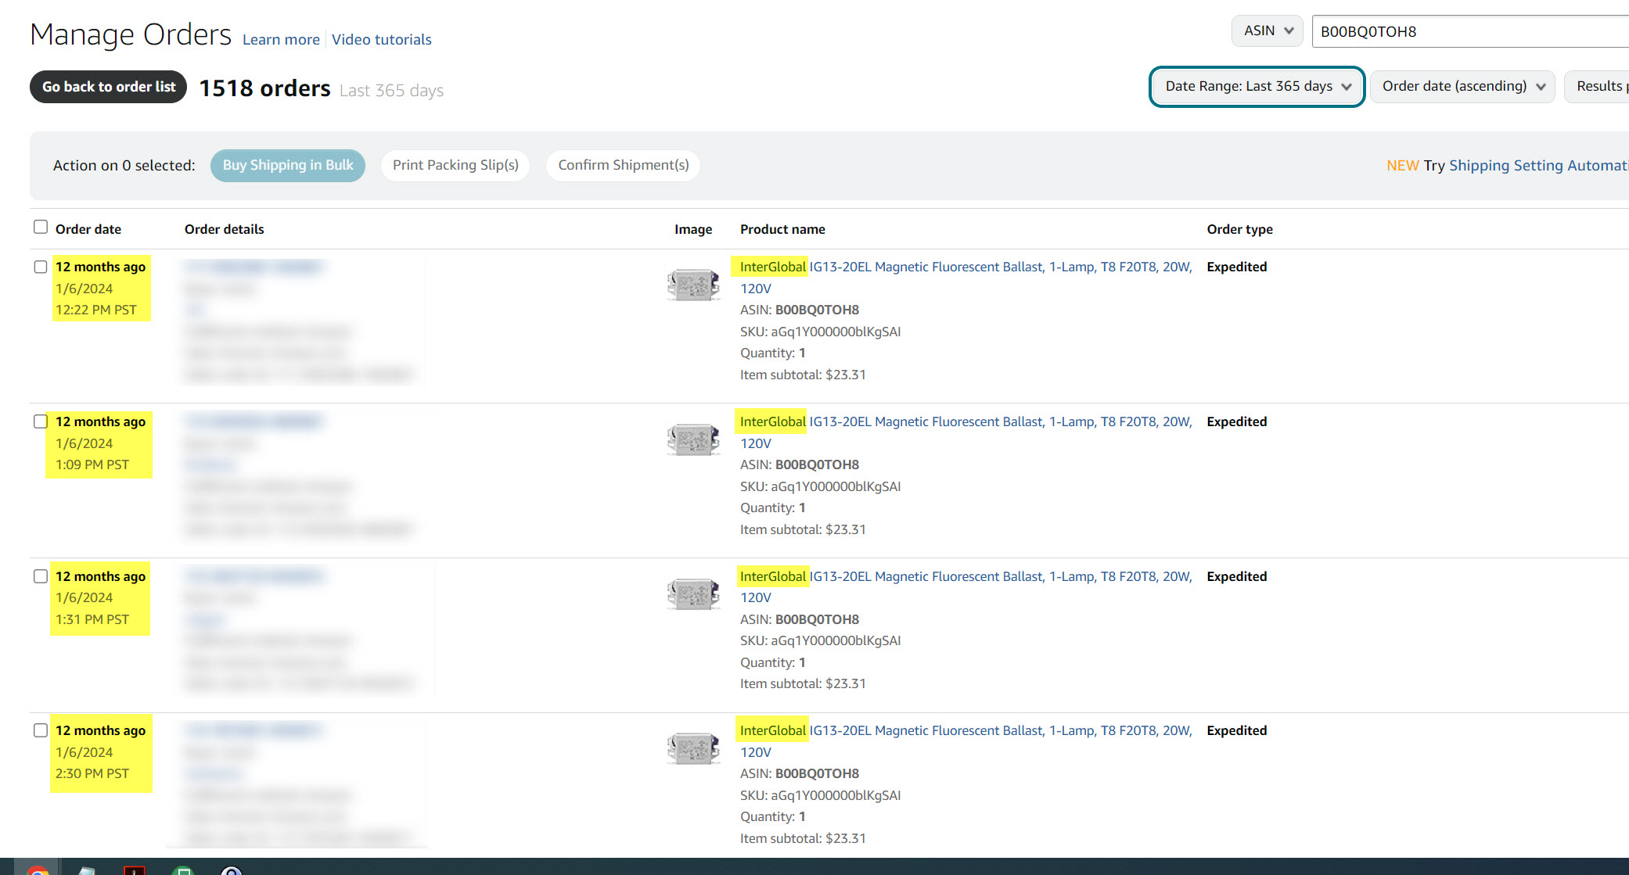
Task: Click the 12:22 PM PST order time
Action: click(x=96, y=310)
